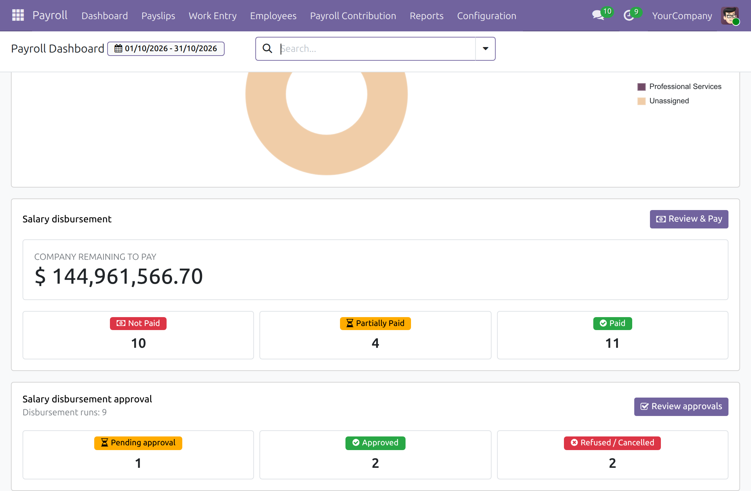751x491 pixels.
Task: Click the Not Paid count 10
Action: [138, 343]
